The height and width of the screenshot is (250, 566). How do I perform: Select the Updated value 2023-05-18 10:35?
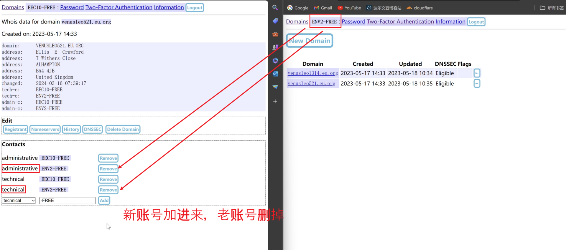click(x=410, y=84)
